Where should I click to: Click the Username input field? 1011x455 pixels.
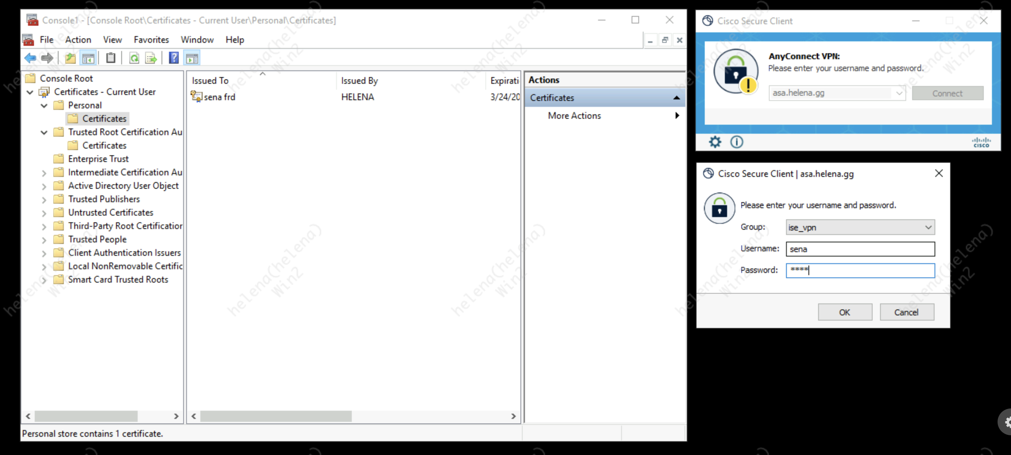click(860, 249)
